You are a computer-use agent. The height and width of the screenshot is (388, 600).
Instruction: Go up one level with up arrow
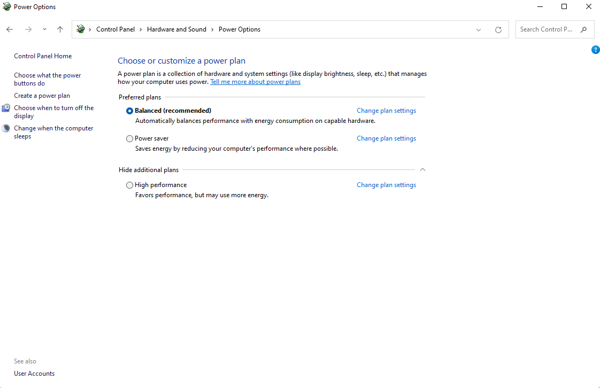60,29
